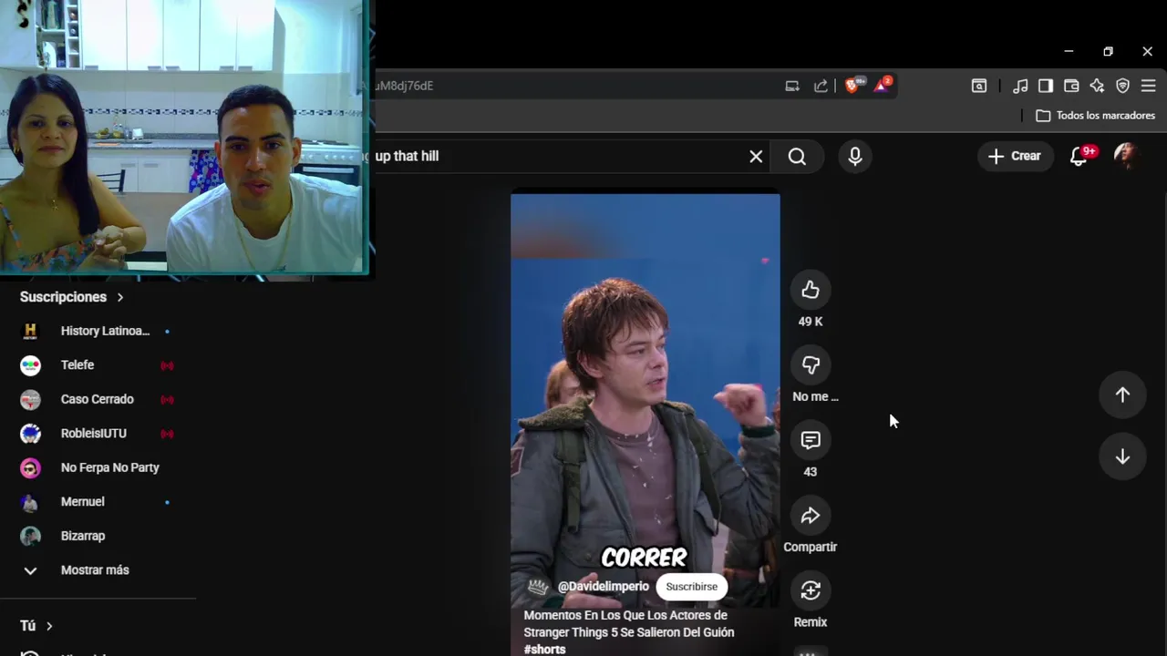Click the Suscribirse button

click(x=691, y=587)
